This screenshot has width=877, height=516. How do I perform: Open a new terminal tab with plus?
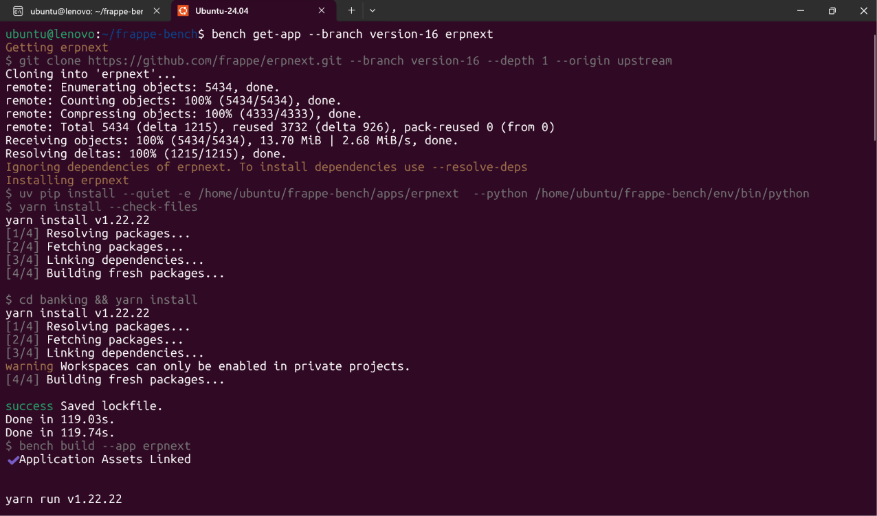click(x=351, y=10)
